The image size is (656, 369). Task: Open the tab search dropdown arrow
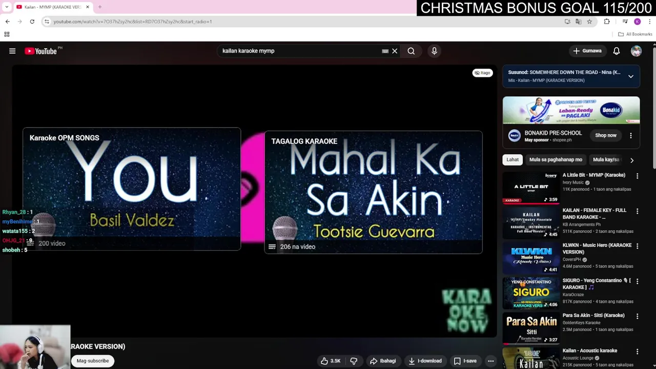pyautogui.click(x=7, y=7)
